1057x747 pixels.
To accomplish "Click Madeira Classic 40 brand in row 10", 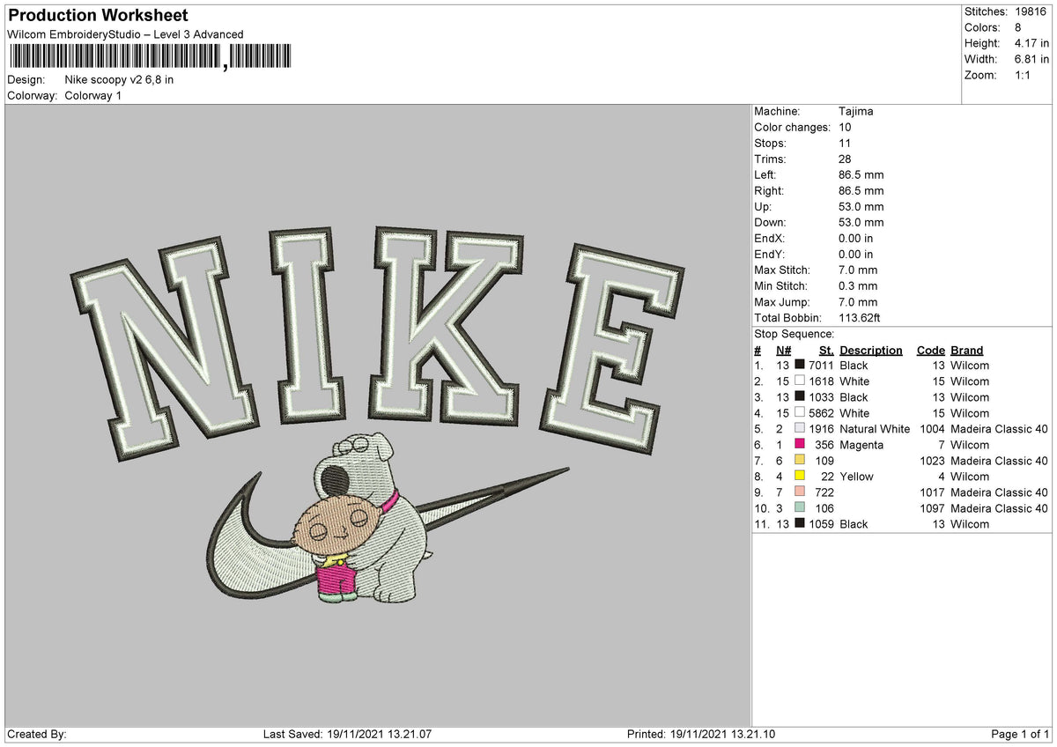I will tap(1000, 508).
